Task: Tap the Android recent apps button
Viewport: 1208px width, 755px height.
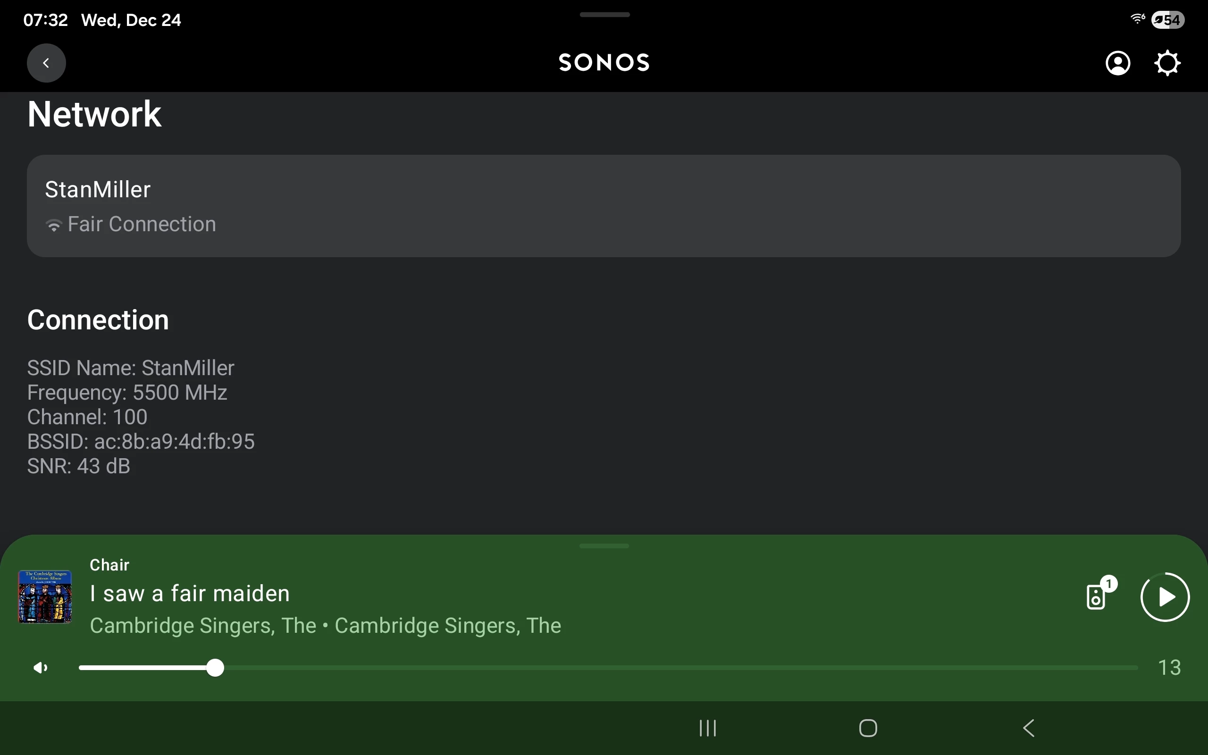Action: click(x=707, y=728)
